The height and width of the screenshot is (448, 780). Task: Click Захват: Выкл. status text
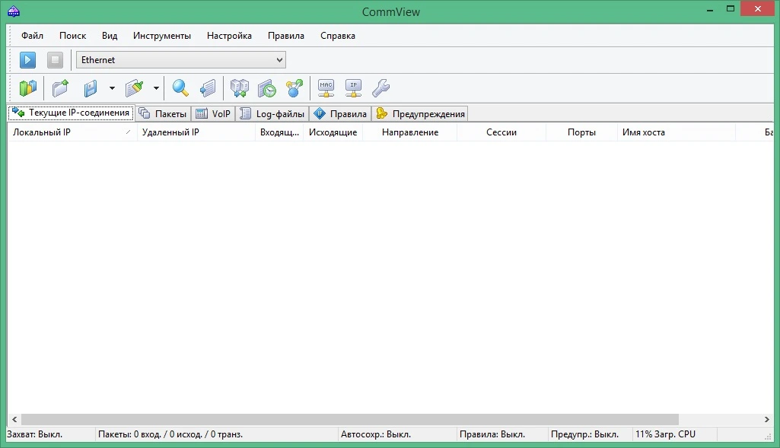pos(35,434)
